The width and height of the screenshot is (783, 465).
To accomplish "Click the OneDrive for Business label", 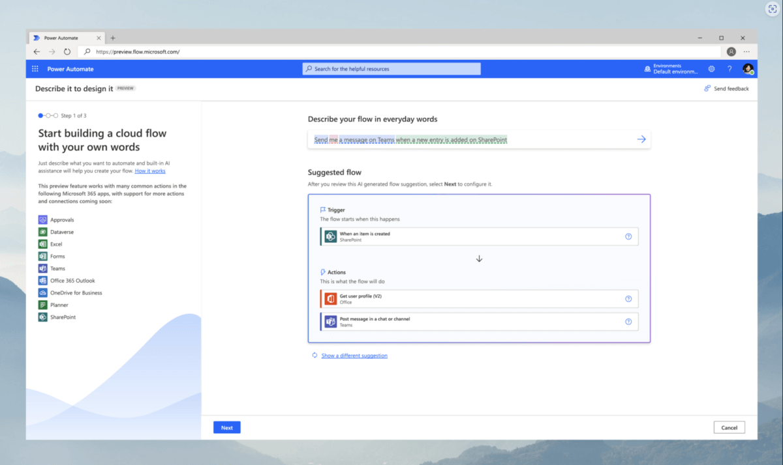I will coord(76,293).
